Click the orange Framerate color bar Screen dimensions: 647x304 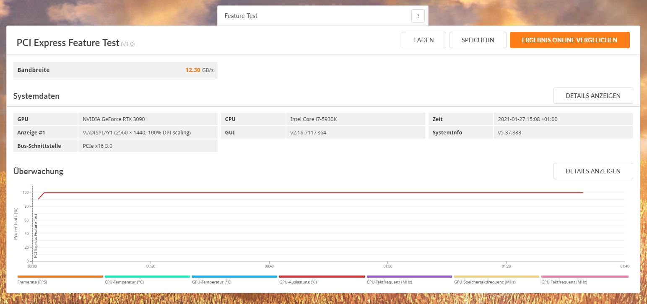click(x=60, y=277)
